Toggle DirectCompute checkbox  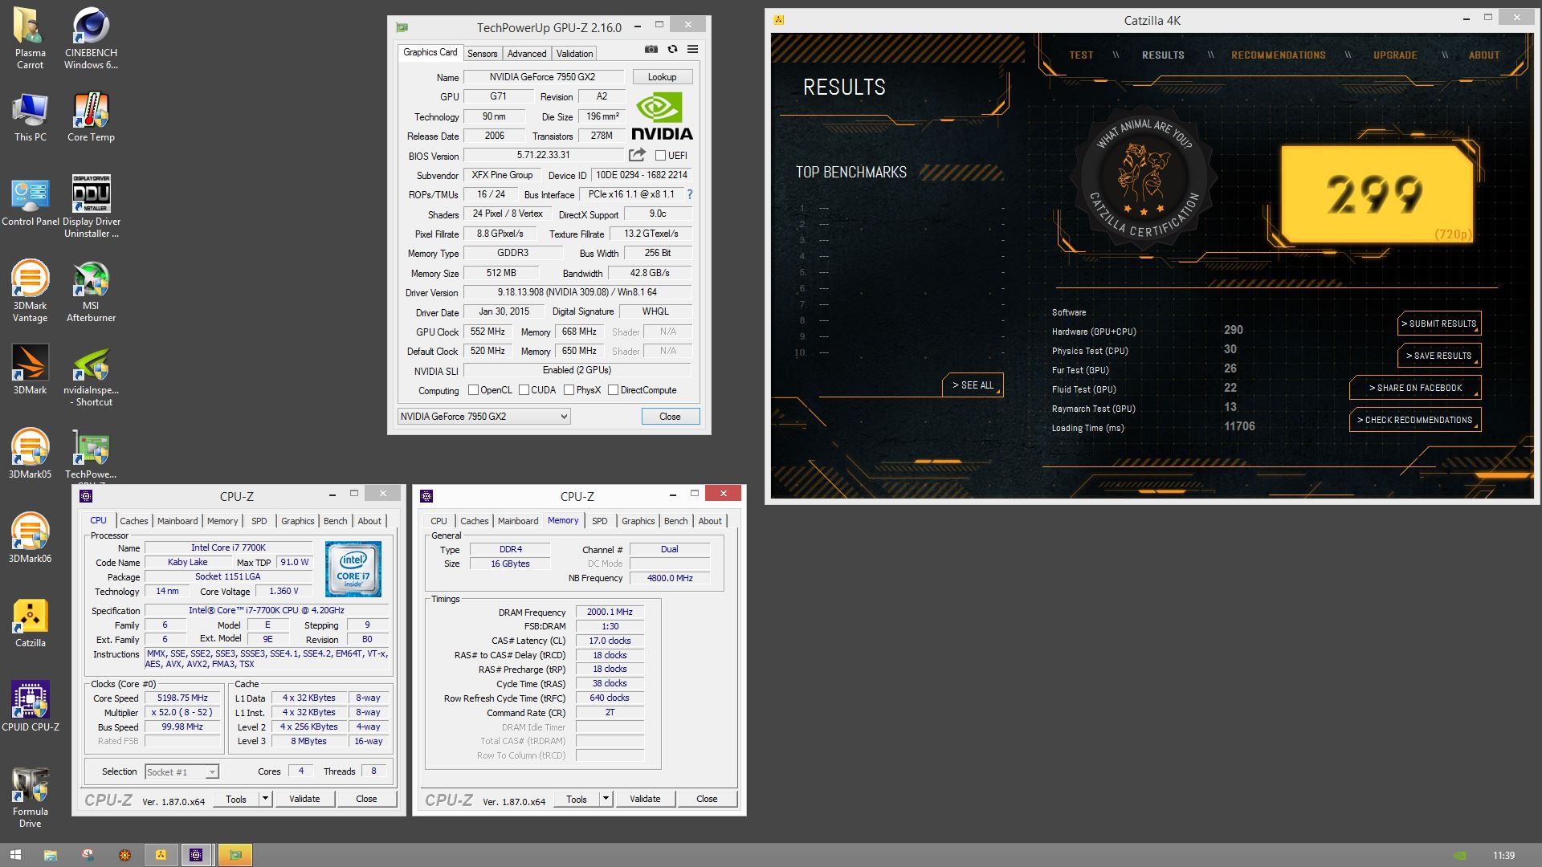613,390
